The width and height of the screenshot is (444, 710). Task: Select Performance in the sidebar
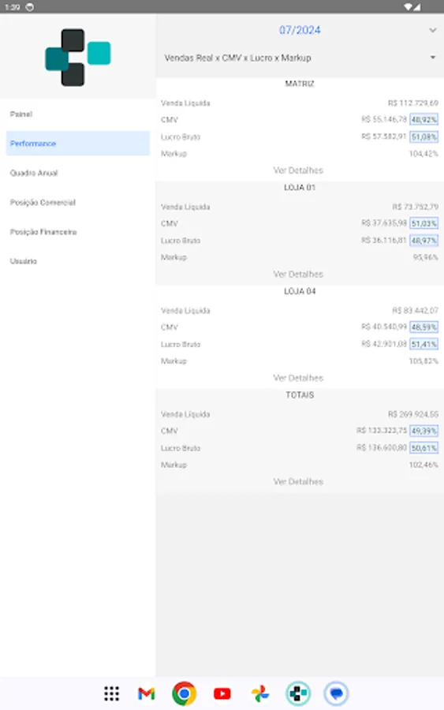point(78,144)
